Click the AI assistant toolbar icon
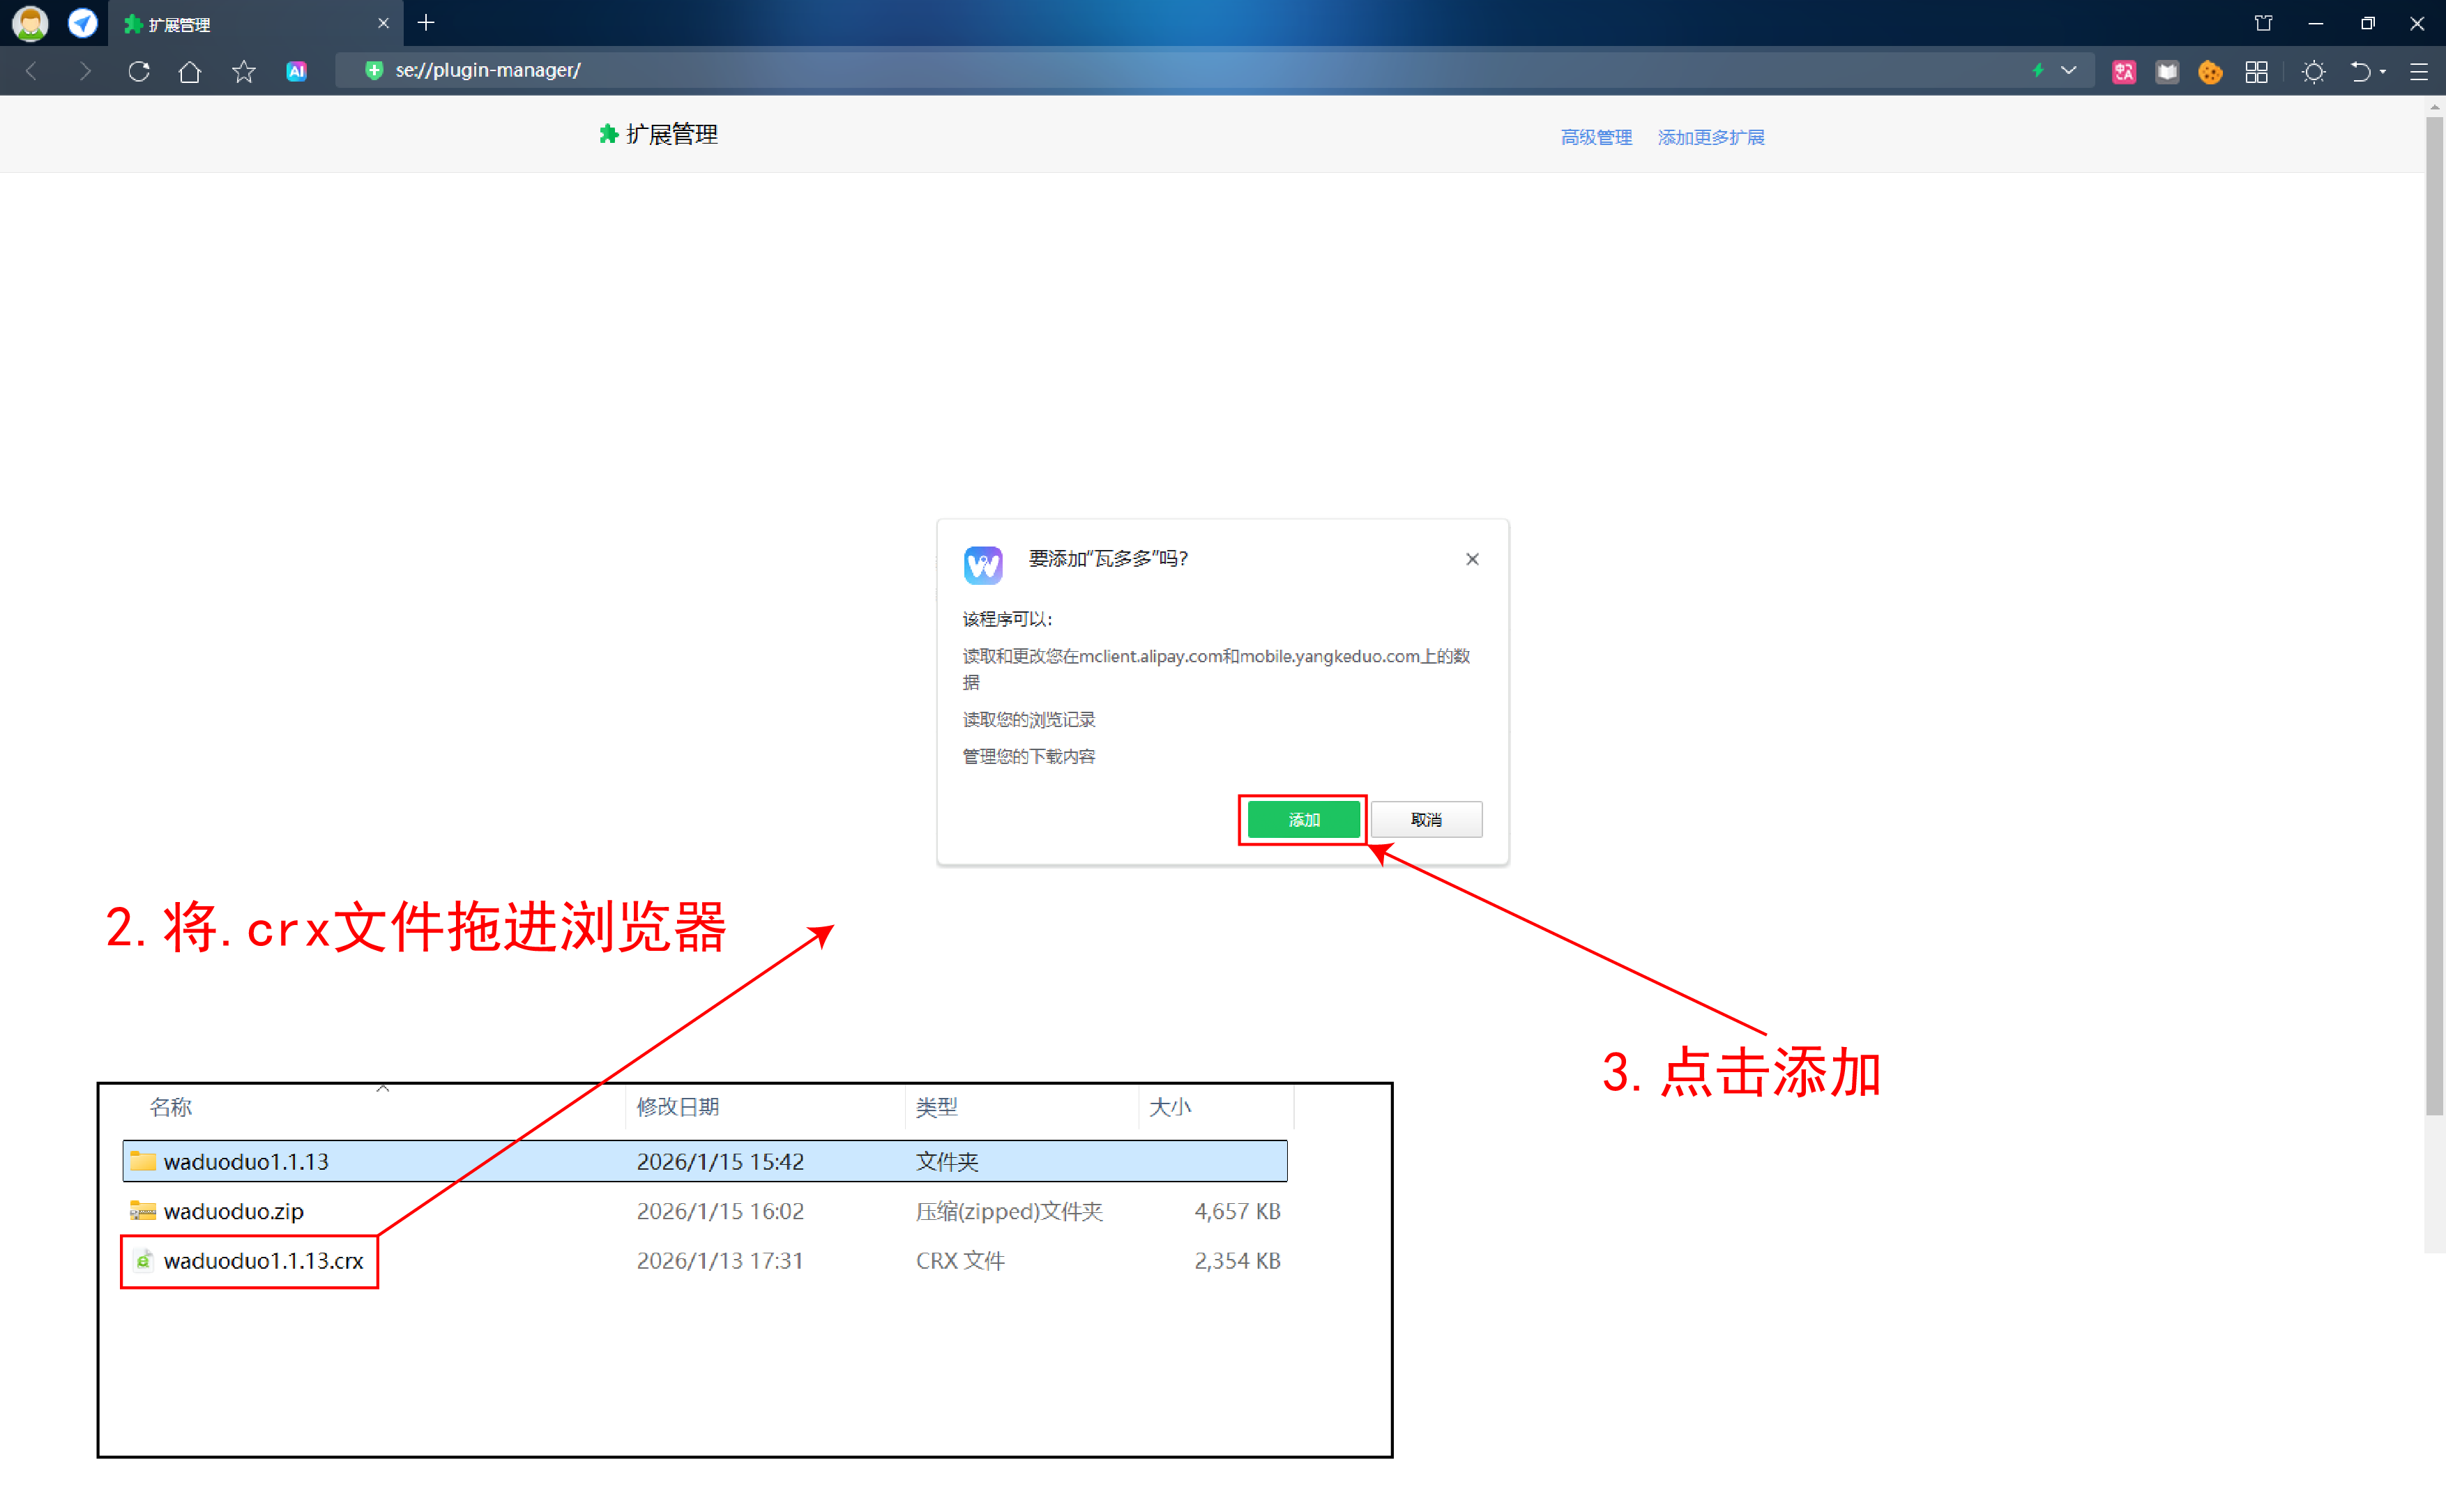Screen dimensions: 2446x1512 [x=296, y=71]
